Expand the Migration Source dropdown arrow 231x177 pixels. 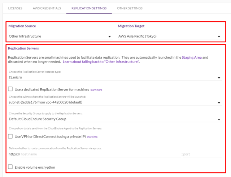pos(109,37)
